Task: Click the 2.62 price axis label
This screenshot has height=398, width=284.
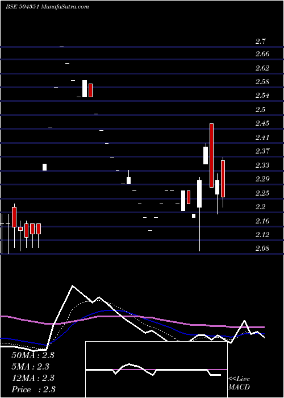Action: point(262,68)
